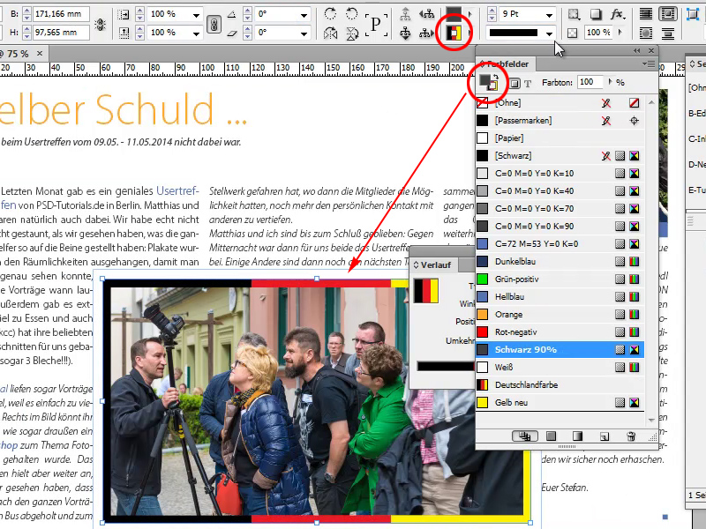Expand the Farbton percentage dropdown arrow
This screenshot has height=529, width=706.
[612, 83]
